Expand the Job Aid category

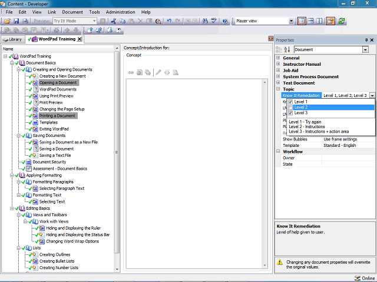click(278, 70)
